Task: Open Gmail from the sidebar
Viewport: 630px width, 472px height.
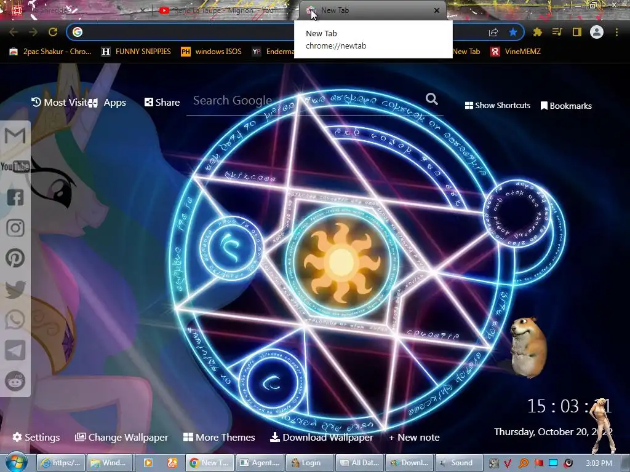Action: 15,136
